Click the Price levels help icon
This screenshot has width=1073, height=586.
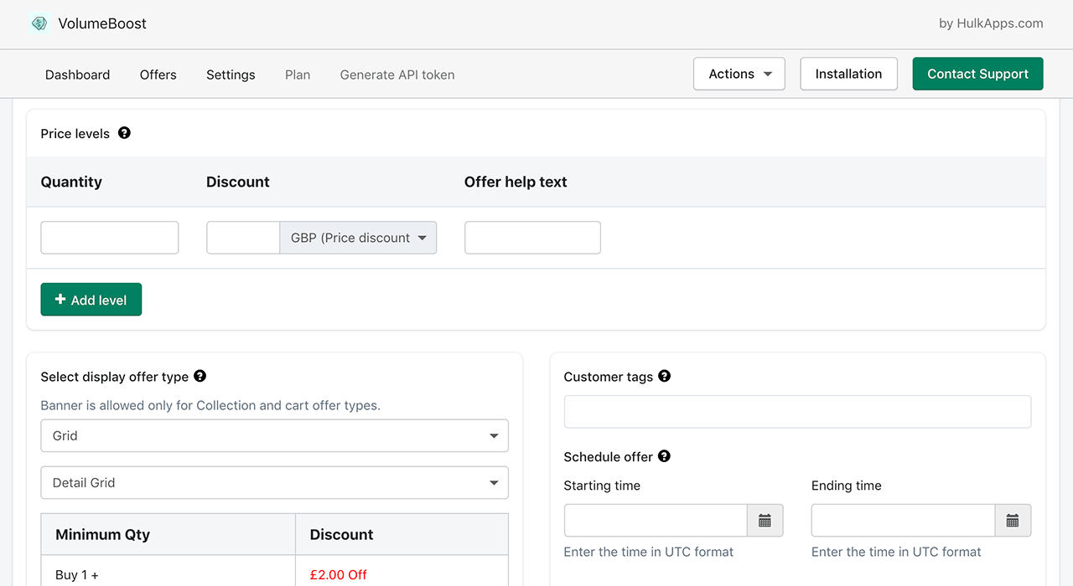coord(124,133)
